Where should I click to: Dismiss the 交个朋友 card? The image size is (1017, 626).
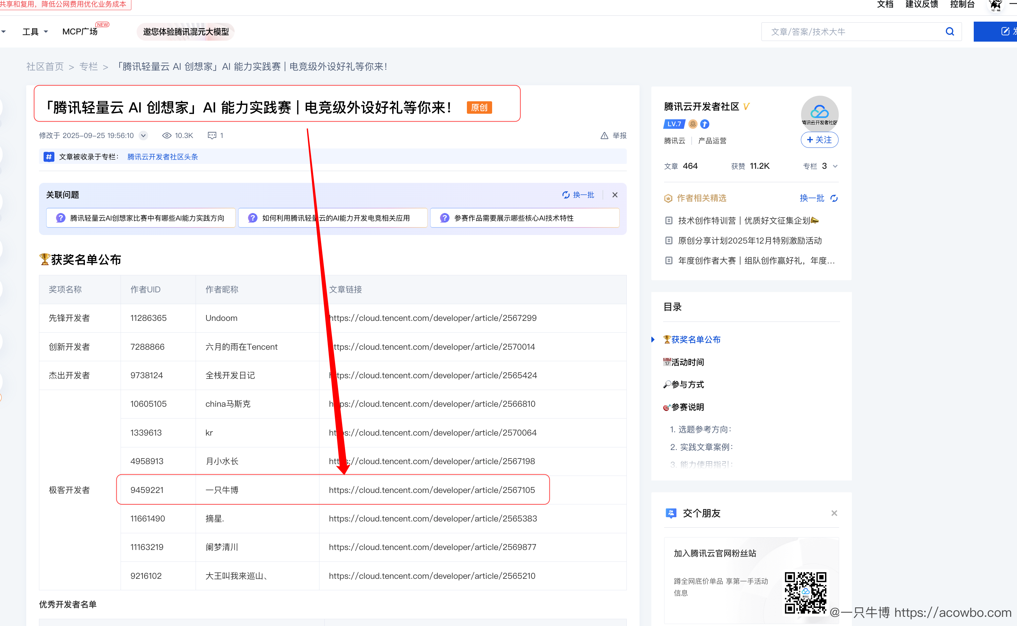pyautogui.click(x=834, y=513)
